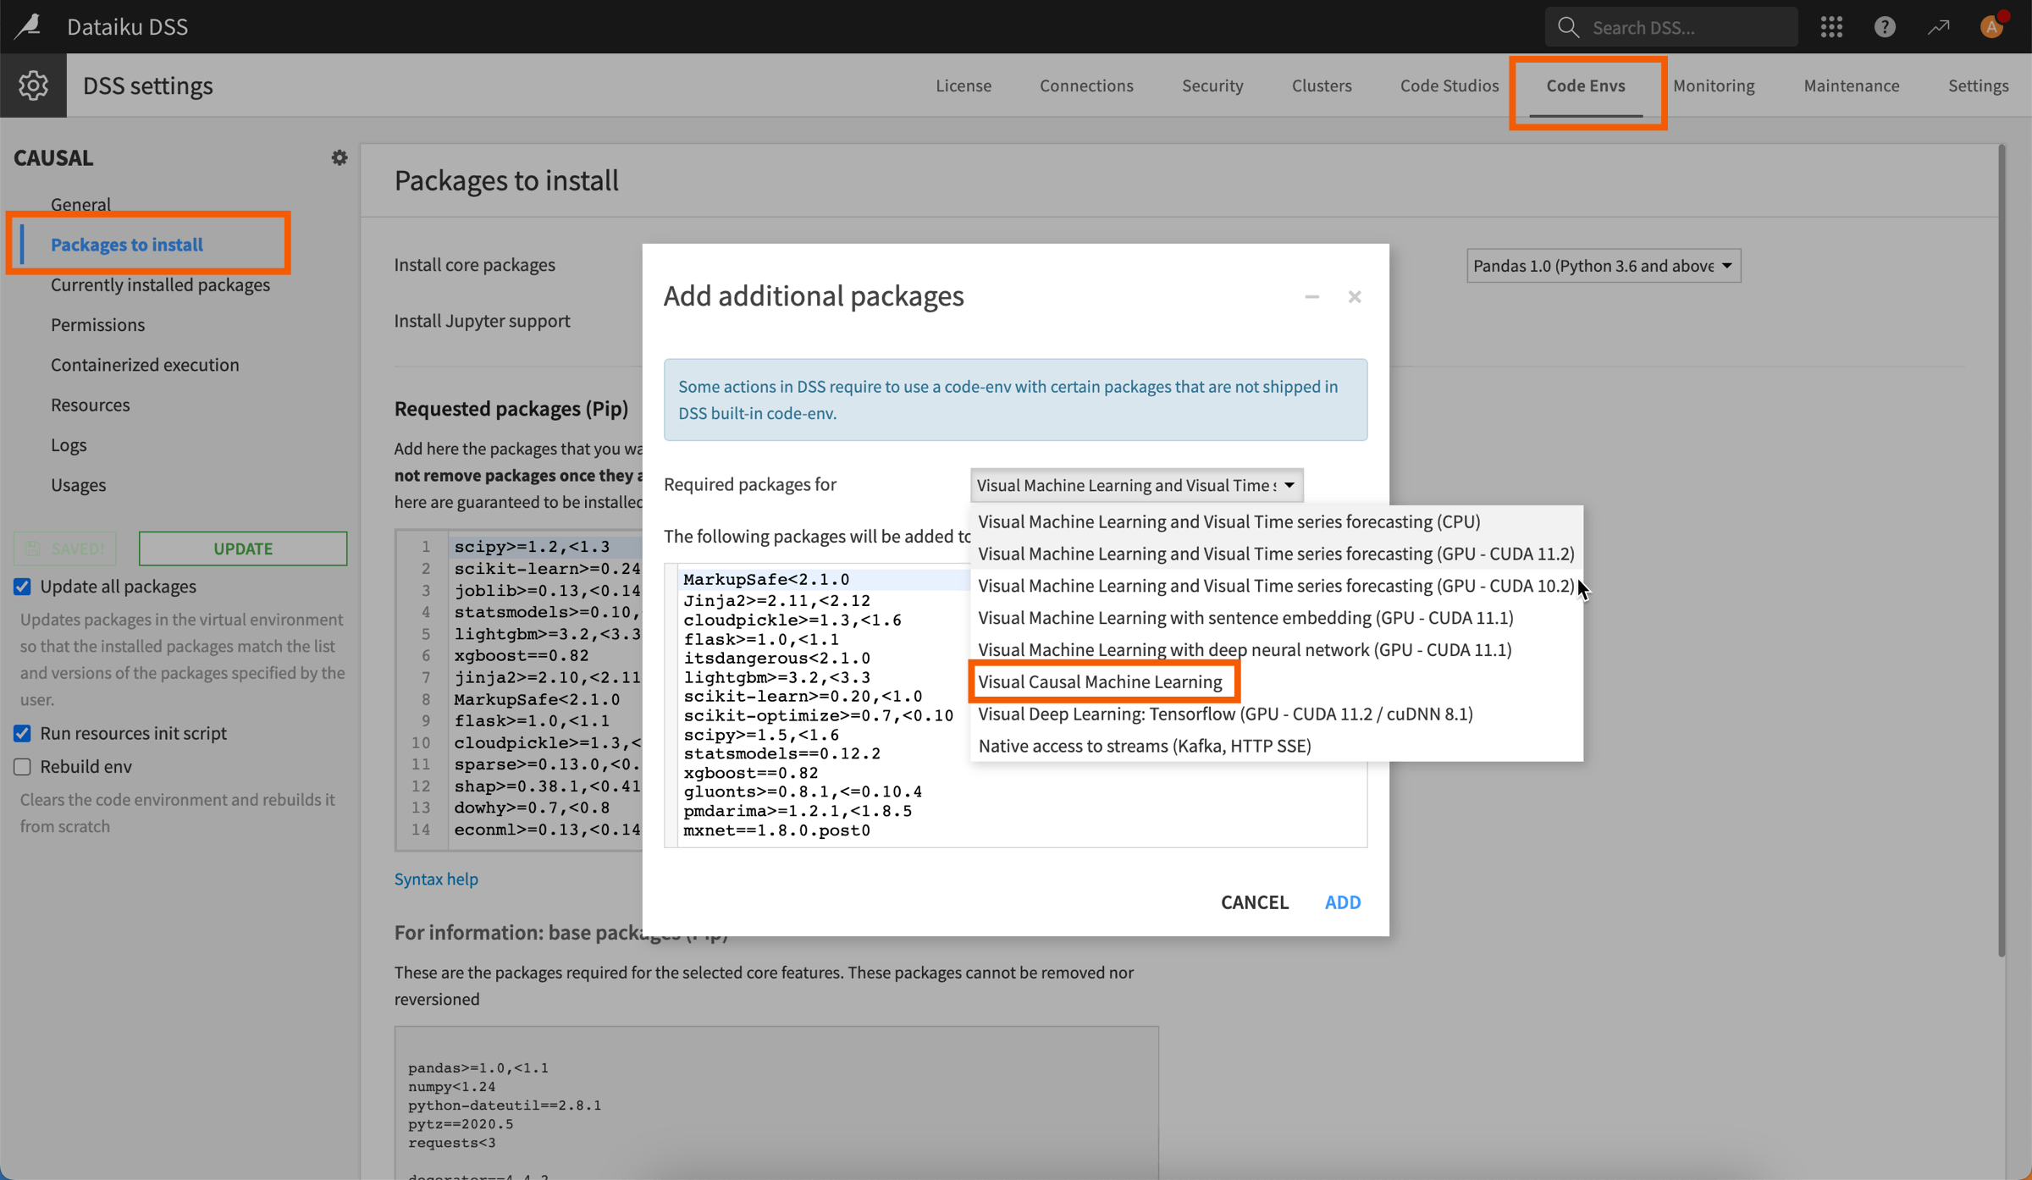Screen dimensions: 2032x1180
Task: Open the Syntax help link
Action: point(436,879)
